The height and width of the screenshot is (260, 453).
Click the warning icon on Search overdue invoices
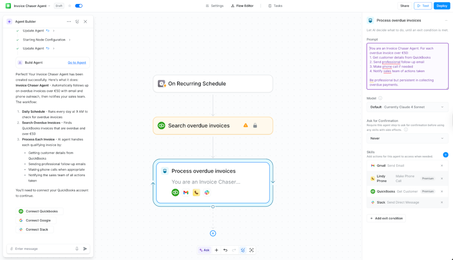click(x=246, y=125)
